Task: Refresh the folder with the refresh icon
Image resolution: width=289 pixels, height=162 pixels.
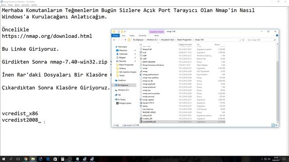Action: (243, 40)
